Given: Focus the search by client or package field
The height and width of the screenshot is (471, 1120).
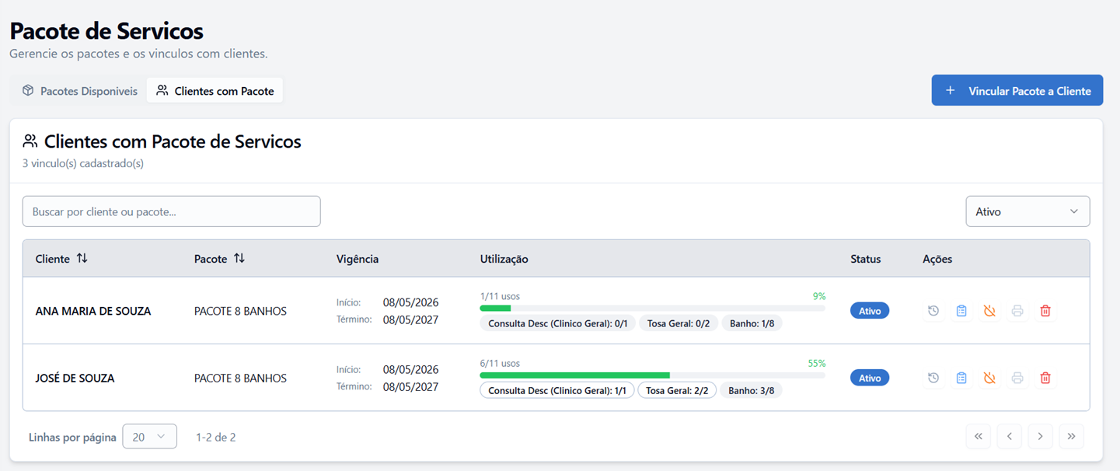Looking at the screenshot, I should pyautogui.click(x=172, y=211).
